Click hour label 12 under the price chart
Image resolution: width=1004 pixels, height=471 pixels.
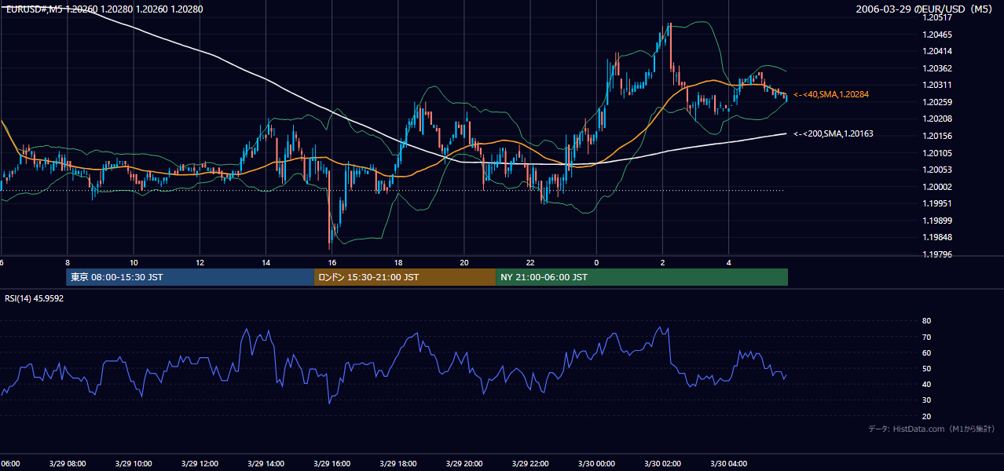pos(200,262)
